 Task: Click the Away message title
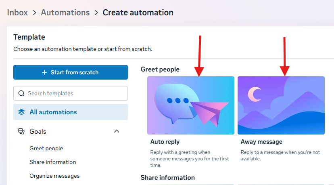(261, 142)
